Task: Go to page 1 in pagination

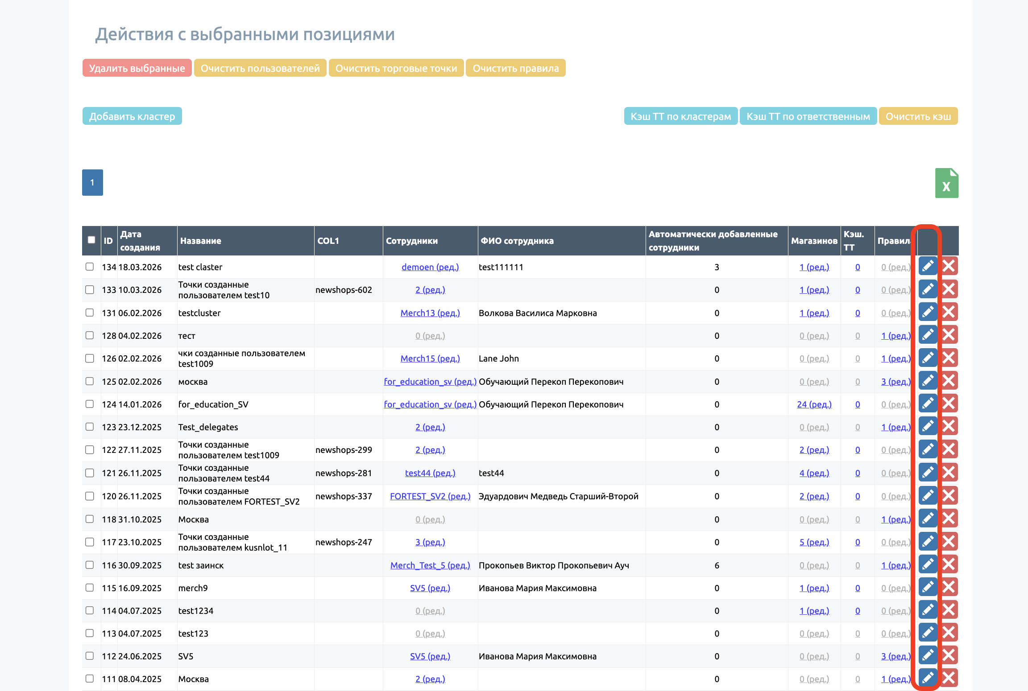Action: [92, 182]
